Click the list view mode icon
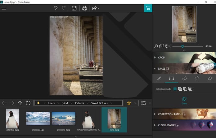The height and width of the screenshot is (138, 216). click(x=144, y=103)
